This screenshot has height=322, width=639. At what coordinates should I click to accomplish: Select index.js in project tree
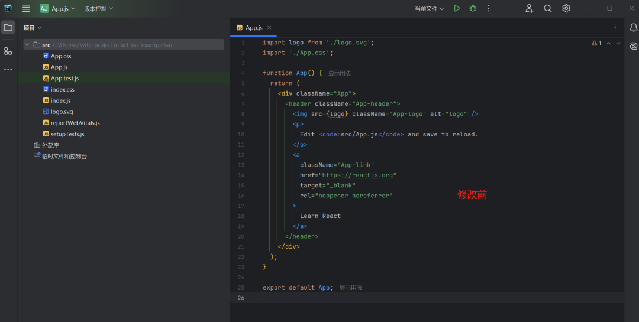tap(61, 100)
